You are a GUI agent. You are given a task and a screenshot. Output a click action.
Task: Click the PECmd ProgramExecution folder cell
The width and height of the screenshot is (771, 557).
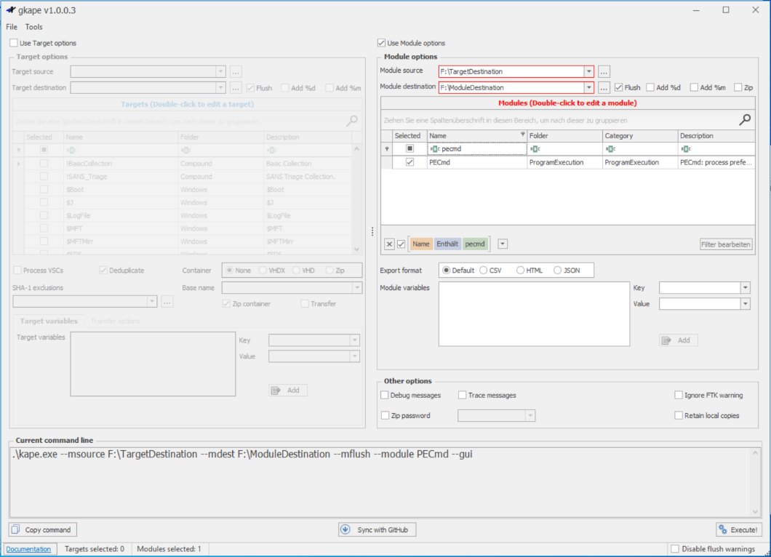point(565,162)
